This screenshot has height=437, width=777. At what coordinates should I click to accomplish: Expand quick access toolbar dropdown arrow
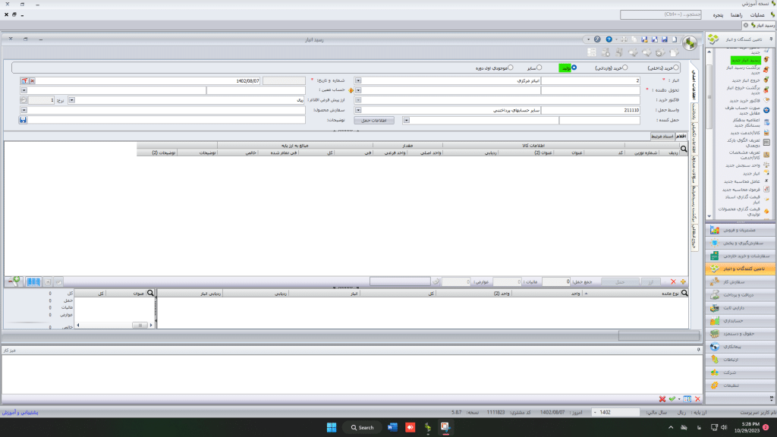(588, 39)
